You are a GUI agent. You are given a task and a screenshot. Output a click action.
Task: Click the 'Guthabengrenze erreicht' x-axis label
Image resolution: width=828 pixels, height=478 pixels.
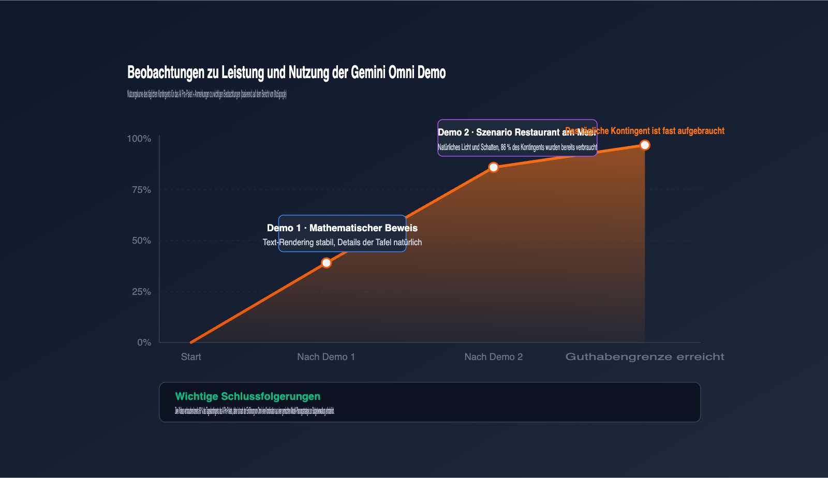pyautogui.click(x=645, y=357)
